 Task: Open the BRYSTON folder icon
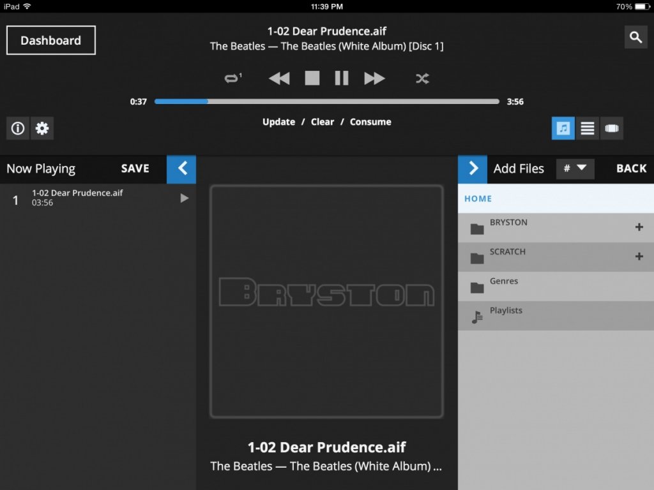pos(477,229)
